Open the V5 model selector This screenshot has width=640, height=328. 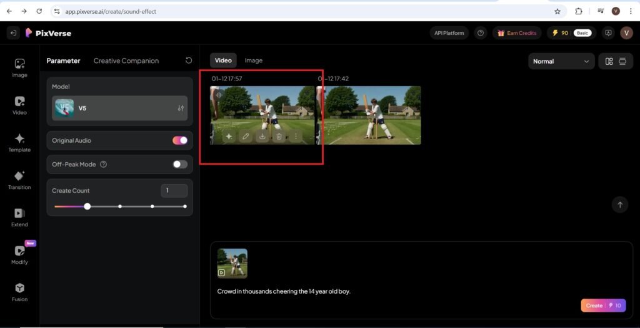tap(119, 108)
